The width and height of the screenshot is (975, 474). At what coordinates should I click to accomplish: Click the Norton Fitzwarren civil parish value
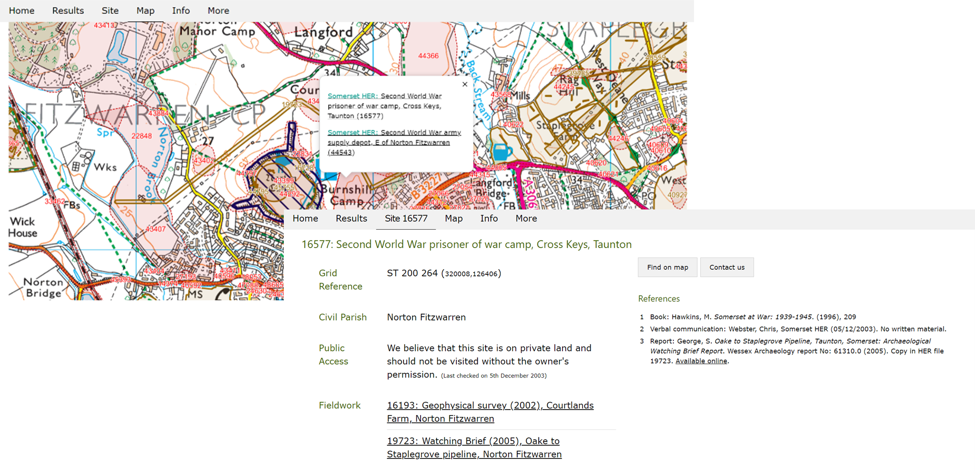[426, 317]
